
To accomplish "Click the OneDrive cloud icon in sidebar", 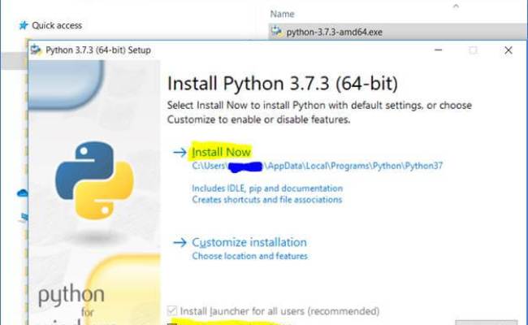I will coord(22,193).
